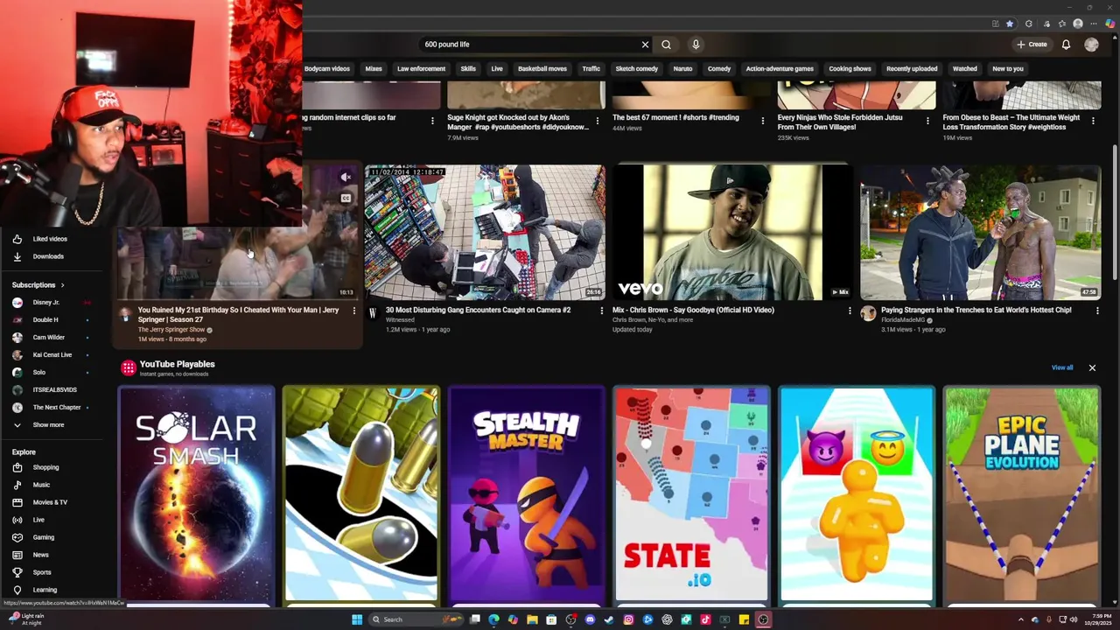
Task: Select the Bodycam videos filter chip
Action: click(x=326, y=69)
